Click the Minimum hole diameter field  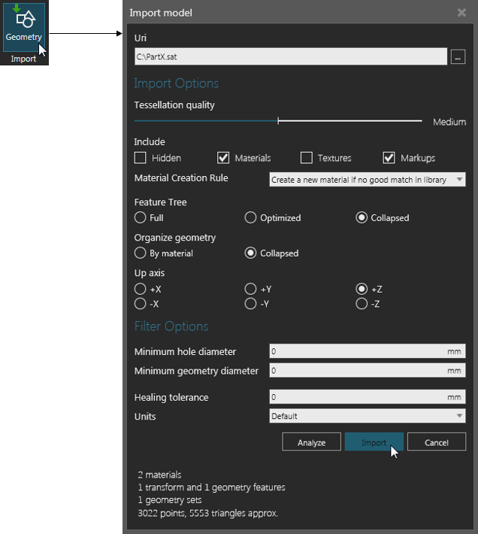(358, 351)
